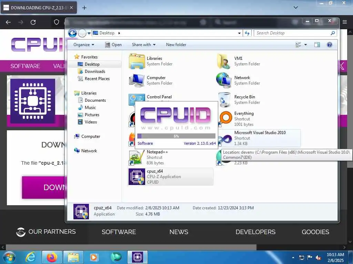Select Desktop under Favorites
This screenshot has height=264, width=353.
(x=92, y=64)
